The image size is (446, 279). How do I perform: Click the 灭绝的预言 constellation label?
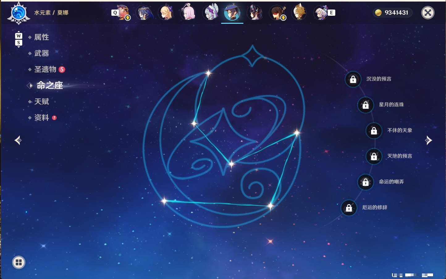pyautogui.click(x=400, y=156)
